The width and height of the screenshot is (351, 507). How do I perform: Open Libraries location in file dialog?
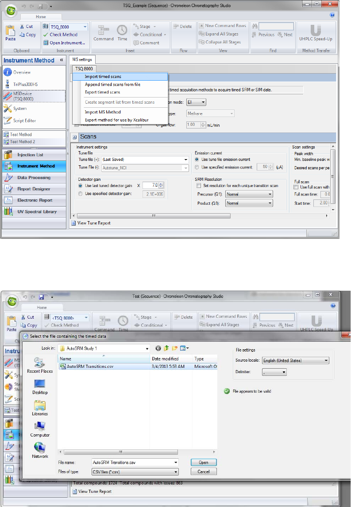pyautogui.click(x=40, y=408)
